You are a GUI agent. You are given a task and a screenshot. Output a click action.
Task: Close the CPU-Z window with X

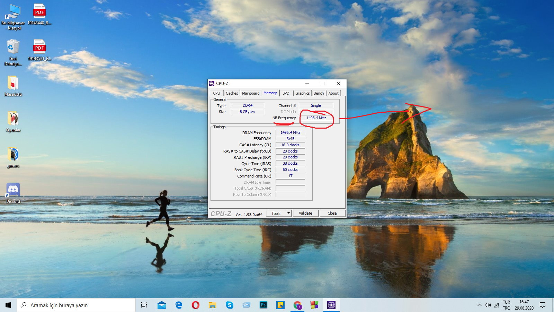coord(339,84)
